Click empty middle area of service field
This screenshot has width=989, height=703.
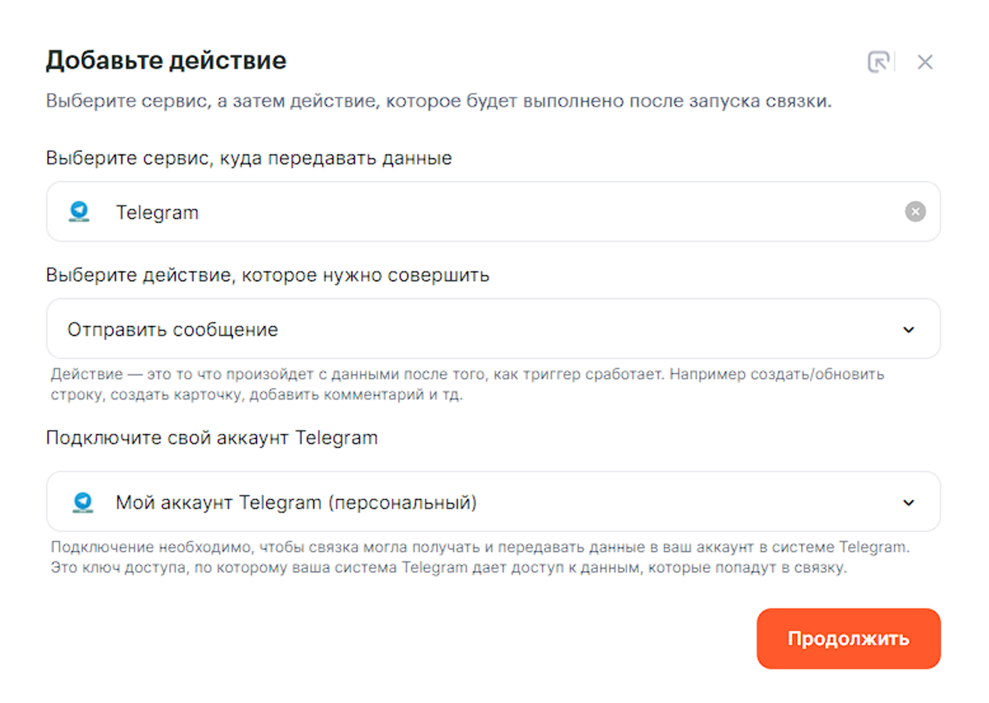524,212
